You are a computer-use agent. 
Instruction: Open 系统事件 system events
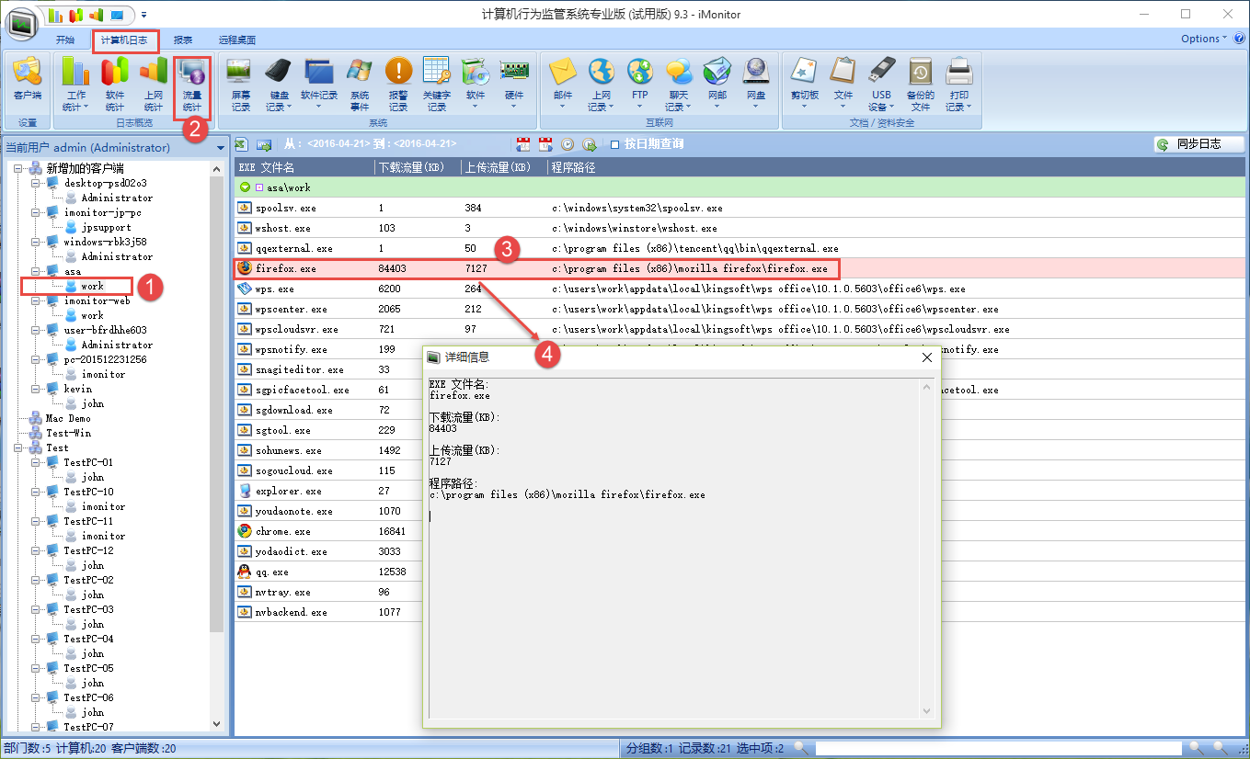[360, 84]
